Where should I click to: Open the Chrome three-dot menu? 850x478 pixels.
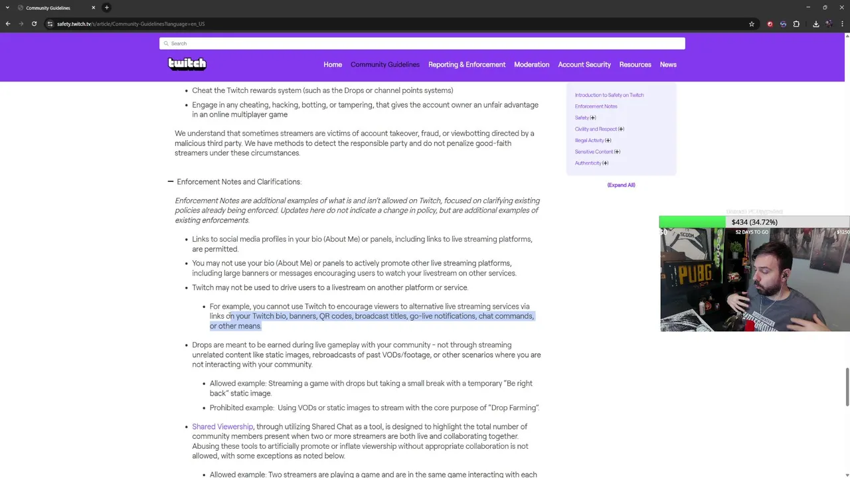pos(841,24)
